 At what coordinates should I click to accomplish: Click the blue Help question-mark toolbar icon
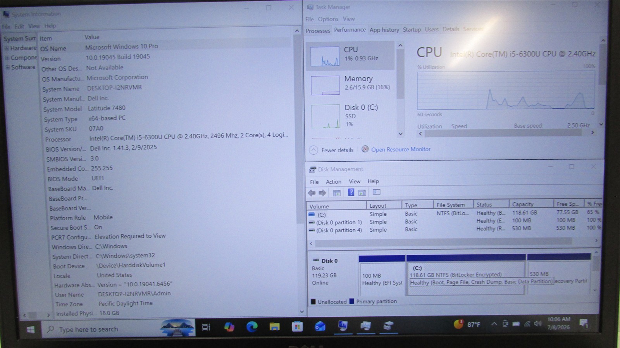pos(351,192)
